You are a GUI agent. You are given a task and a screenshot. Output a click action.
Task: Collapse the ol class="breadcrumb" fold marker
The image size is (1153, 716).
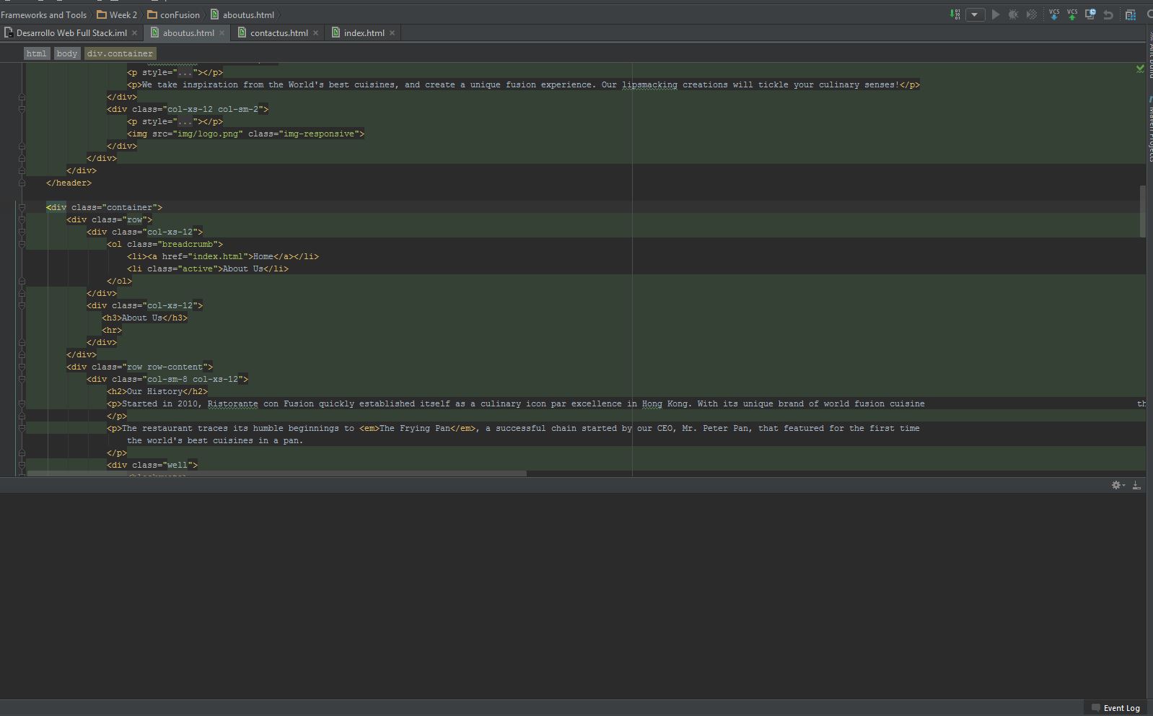pyautogui.click(x=22, y=245)
